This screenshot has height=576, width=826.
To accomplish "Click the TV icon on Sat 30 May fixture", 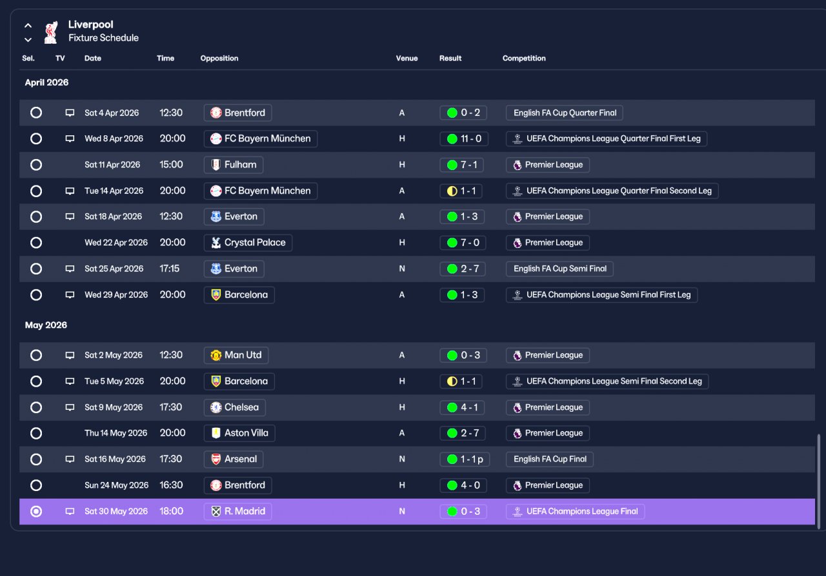I will click(x=70, y=512).
